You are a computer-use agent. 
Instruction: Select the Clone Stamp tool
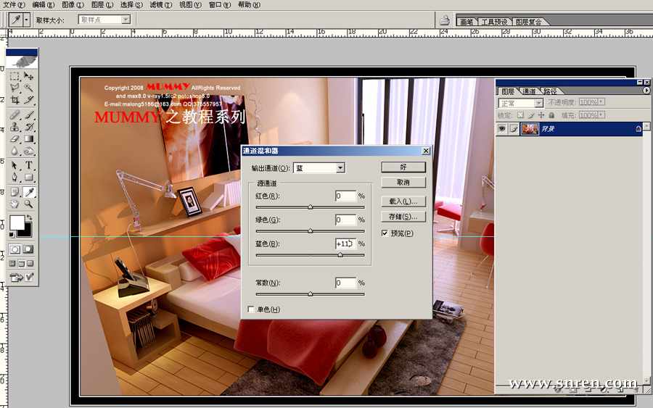pos(15,127)
